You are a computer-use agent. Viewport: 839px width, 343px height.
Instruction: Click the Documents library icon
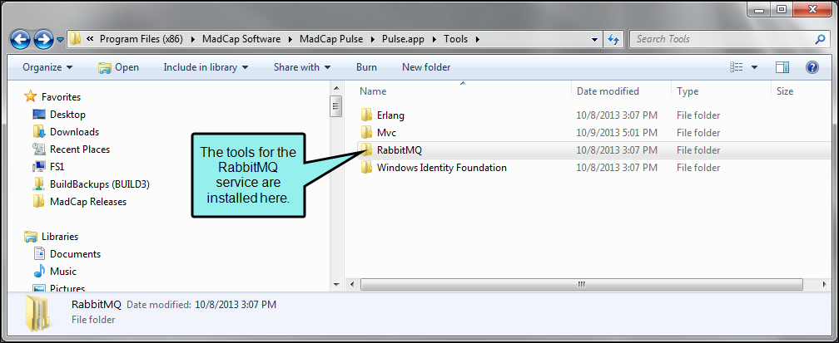pyautogui.click(x=38, y=254)
